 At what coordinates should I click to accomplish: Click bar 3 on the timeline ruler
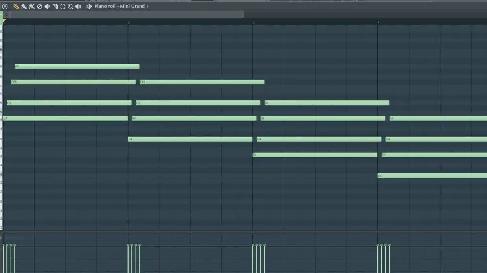click(x=254, y=22)
